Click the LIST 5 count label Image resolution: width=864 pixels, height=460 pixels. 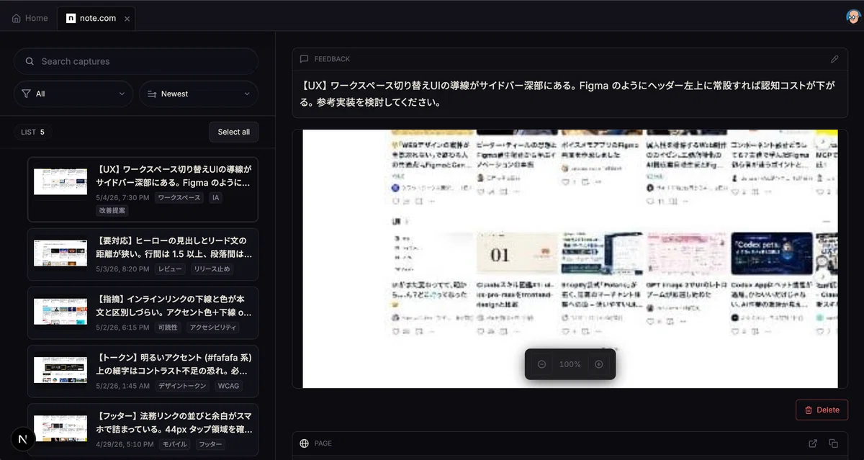(32, 132)
